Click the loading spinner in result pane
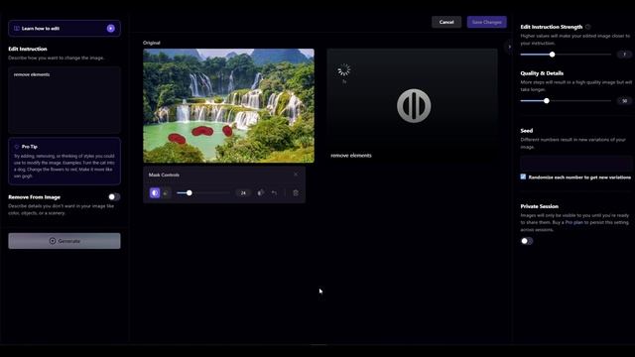 pos(344,70)
